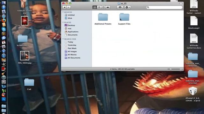This screenshot has width=204, height=114.
Task: Launch Microsoft Word from the Dock
Action: [x=4, y=86]
